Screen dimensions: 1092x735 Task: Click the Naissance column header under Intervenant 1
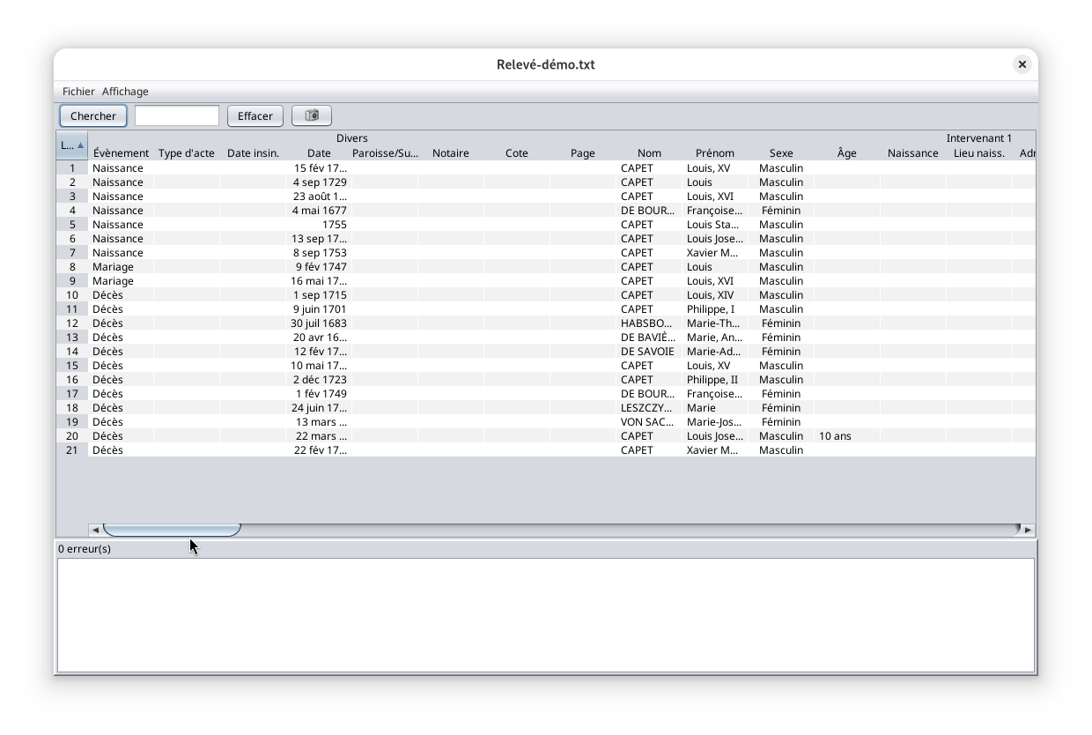point(913,153)
